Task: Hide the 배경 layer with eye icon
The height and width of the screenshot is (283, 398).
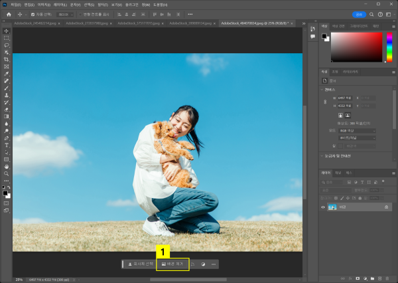Action: point(323,207)
